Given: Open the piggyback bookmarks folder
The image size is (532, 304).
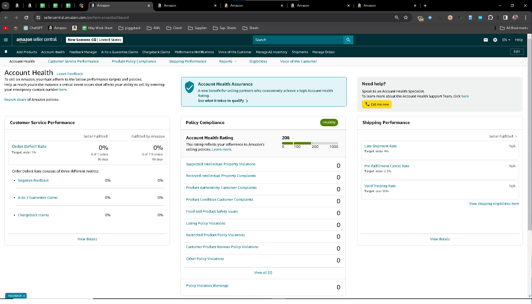Looking at the screenshot, I should click(130, 28).
